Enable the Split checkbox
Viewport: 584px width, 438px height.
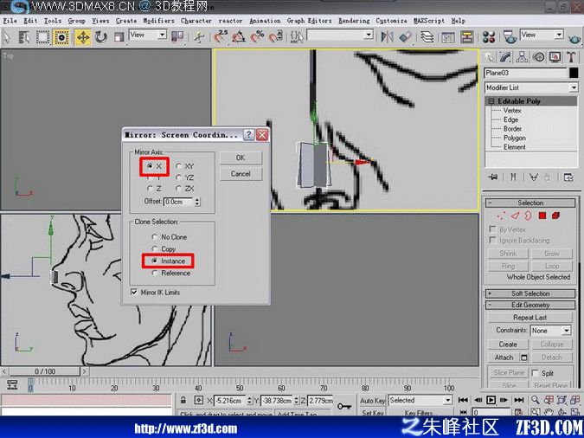tap(535, 373)
